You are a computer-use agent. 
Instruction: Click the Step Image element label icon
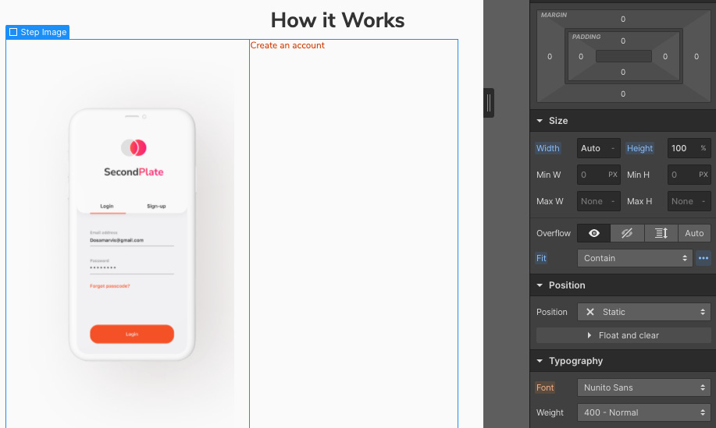13,32
